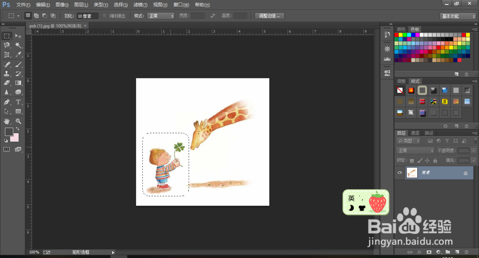Screen dimensions: 479x258
Task: Click Intersect with selection icon
Action: pyautogui.click(x=53, y=16)
